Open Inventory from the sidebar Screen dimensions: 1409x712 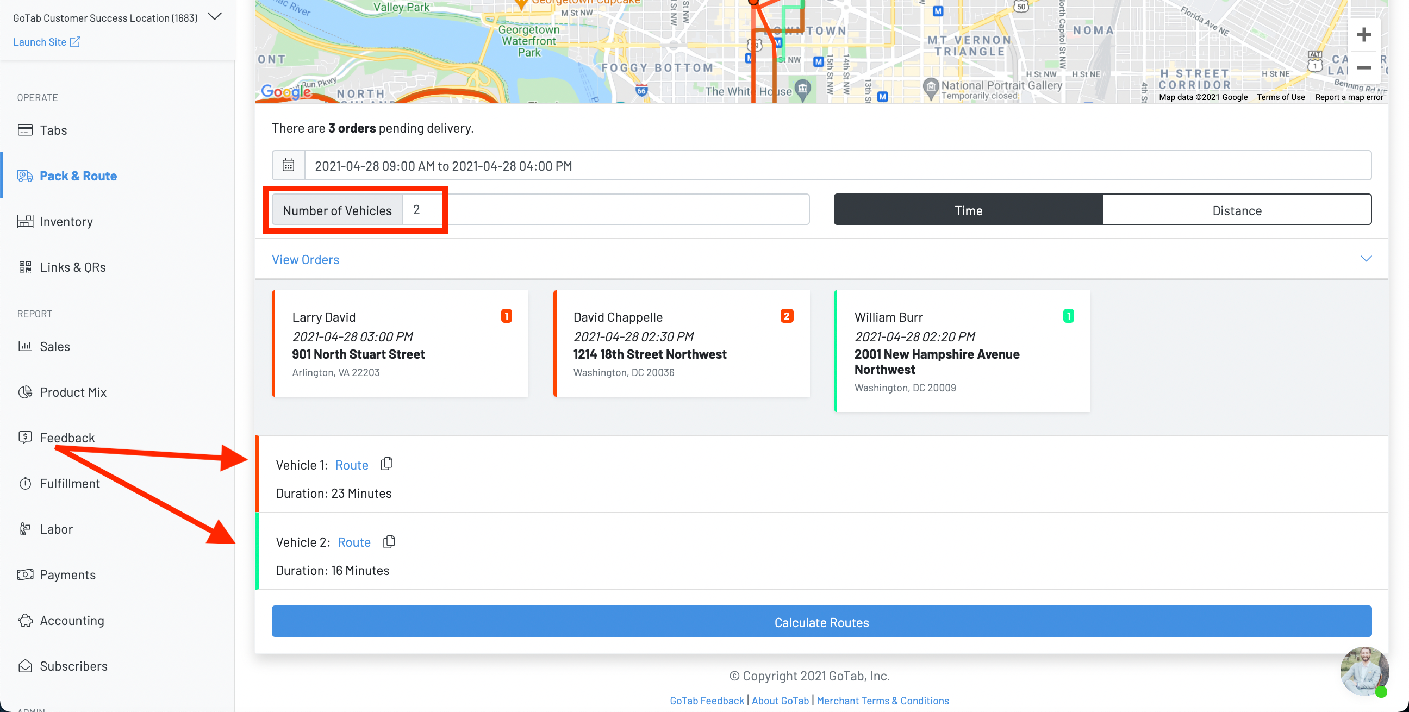66,221
